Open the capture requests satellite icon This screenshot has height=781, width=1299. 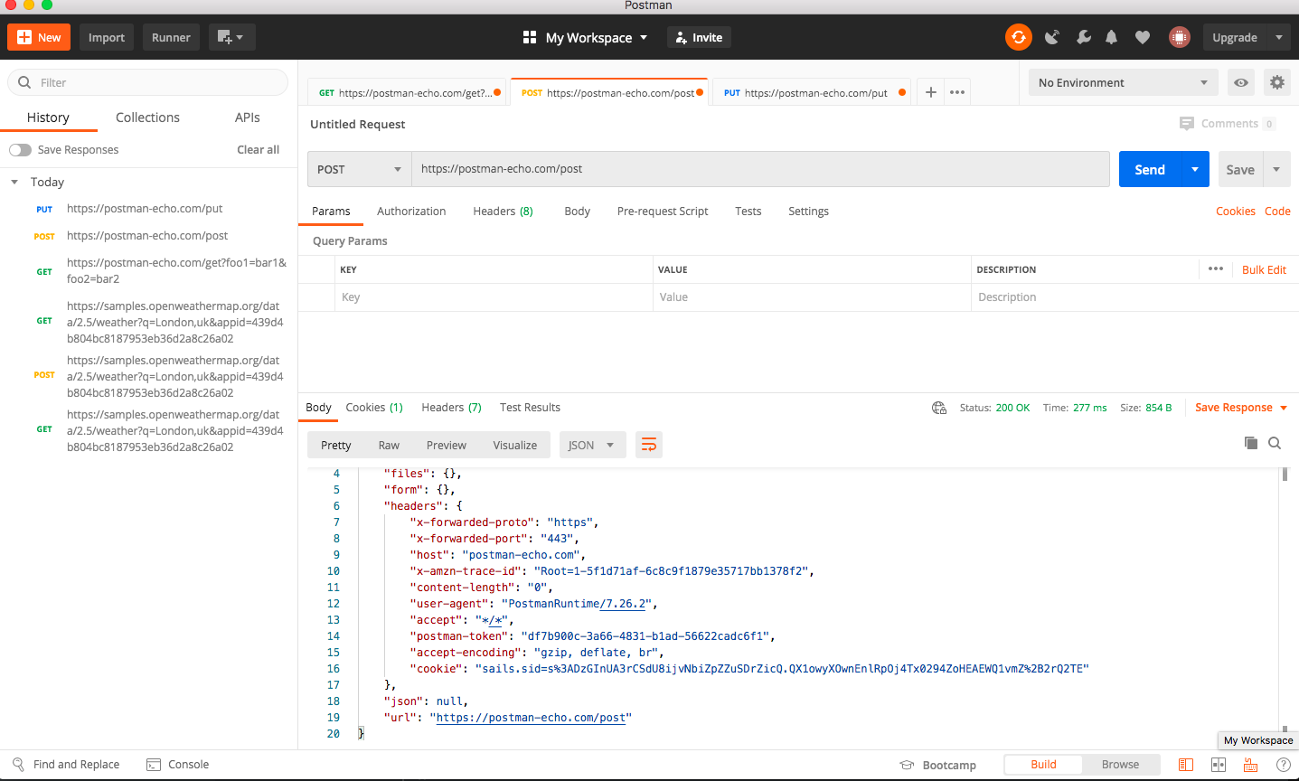click(1052, 37)
